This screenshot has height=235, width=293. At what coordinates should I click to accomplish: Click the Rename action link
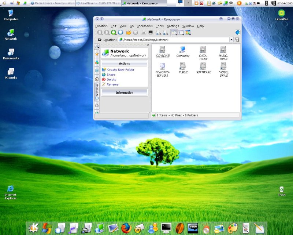pyautogui.click(x=112, y=84)
